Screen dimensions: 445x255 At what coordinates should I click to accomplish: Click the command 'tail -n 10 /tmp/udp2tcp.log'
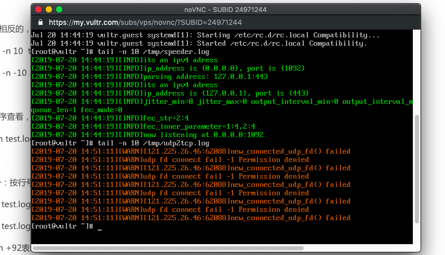tap(153, 143)
